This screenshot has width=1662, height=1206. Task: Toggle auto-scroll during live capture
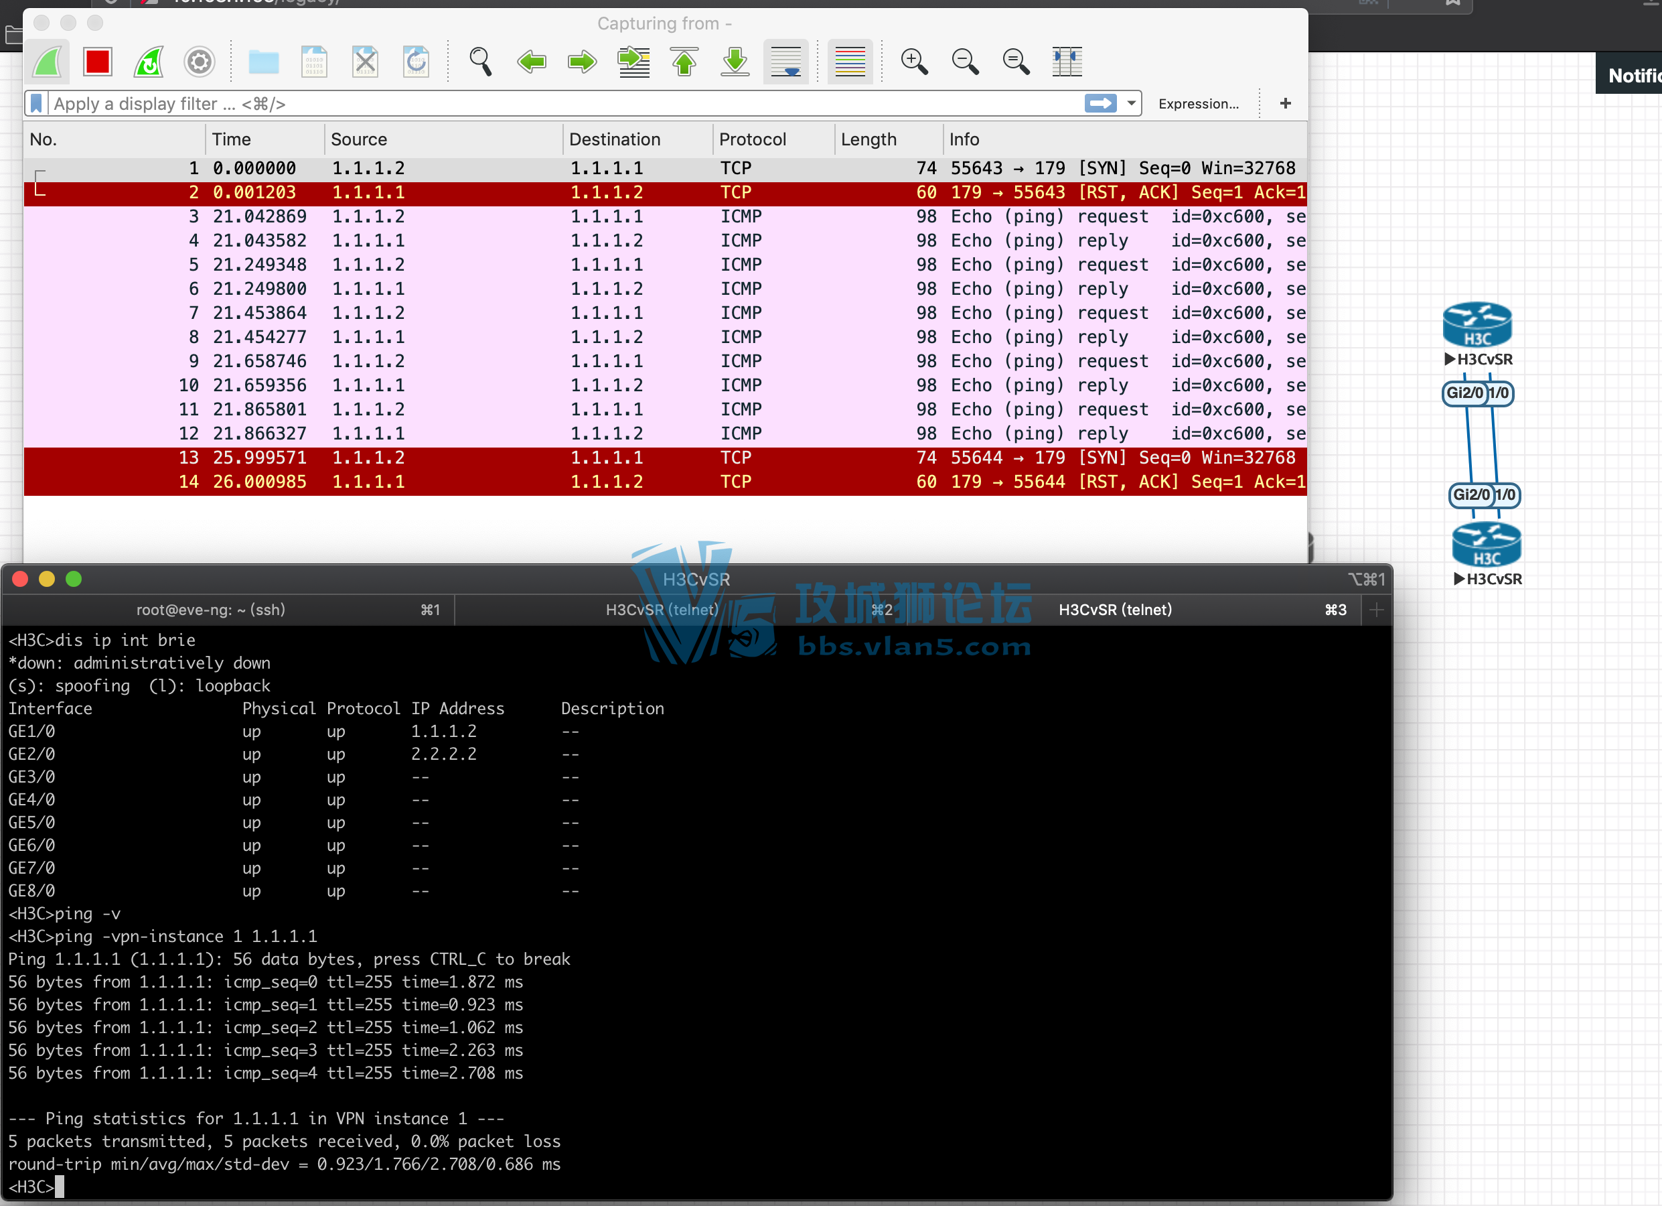(786, 62)
